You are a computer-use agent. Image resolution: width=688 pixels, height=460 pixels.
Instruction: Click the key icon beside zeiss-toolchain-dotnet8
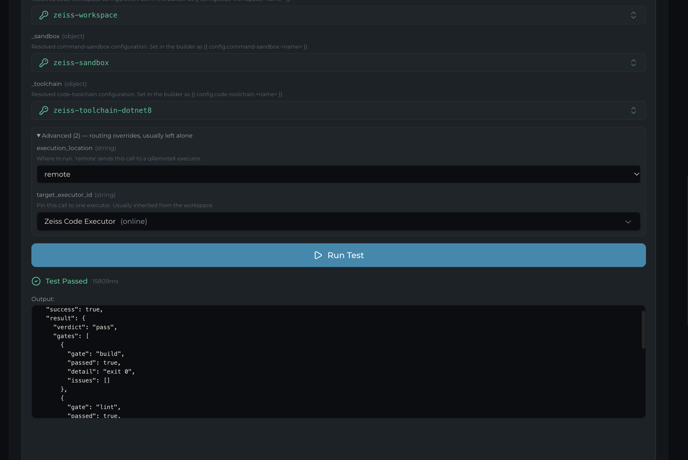tap(44, 110)
